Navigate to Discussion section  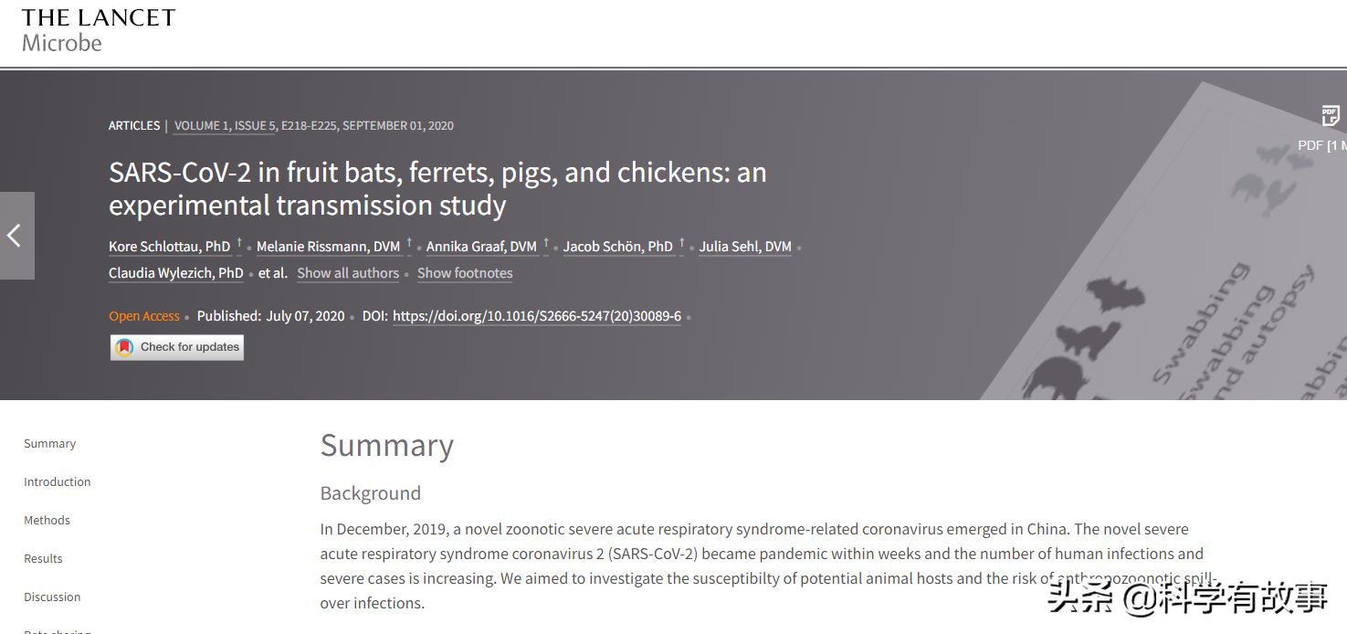[x=53, y=597]
